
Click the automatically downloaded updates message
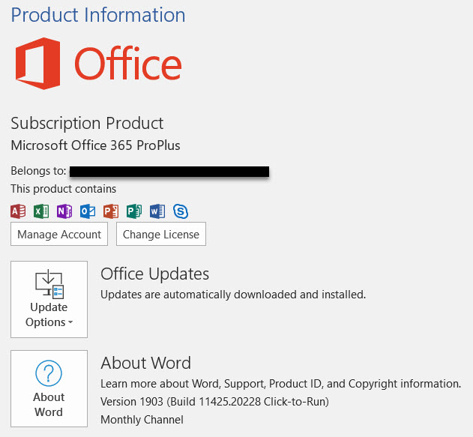(x=233, y=295)
